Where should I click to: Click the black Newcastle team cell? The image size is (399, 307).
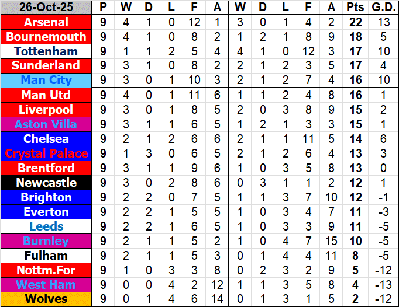point(46,183)
